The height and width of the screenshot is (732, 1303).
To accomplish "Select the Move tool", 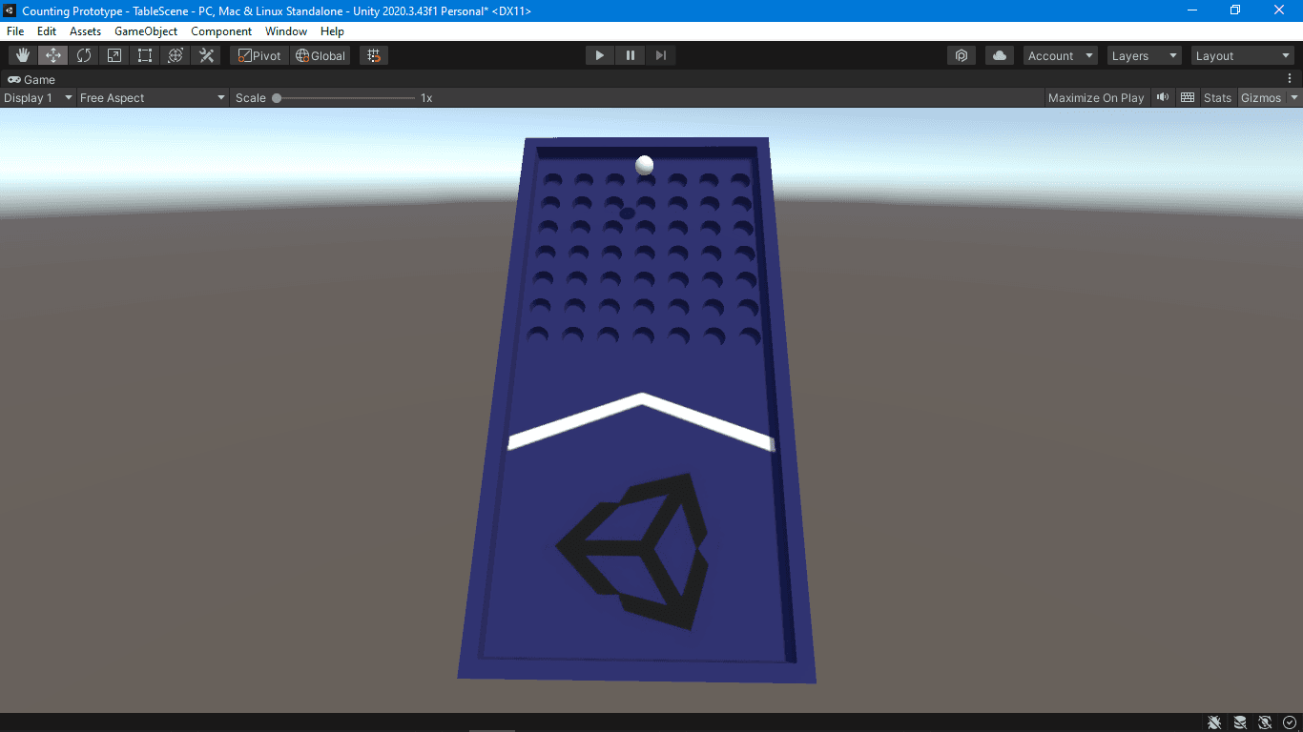I will click(x=53, y=55).
